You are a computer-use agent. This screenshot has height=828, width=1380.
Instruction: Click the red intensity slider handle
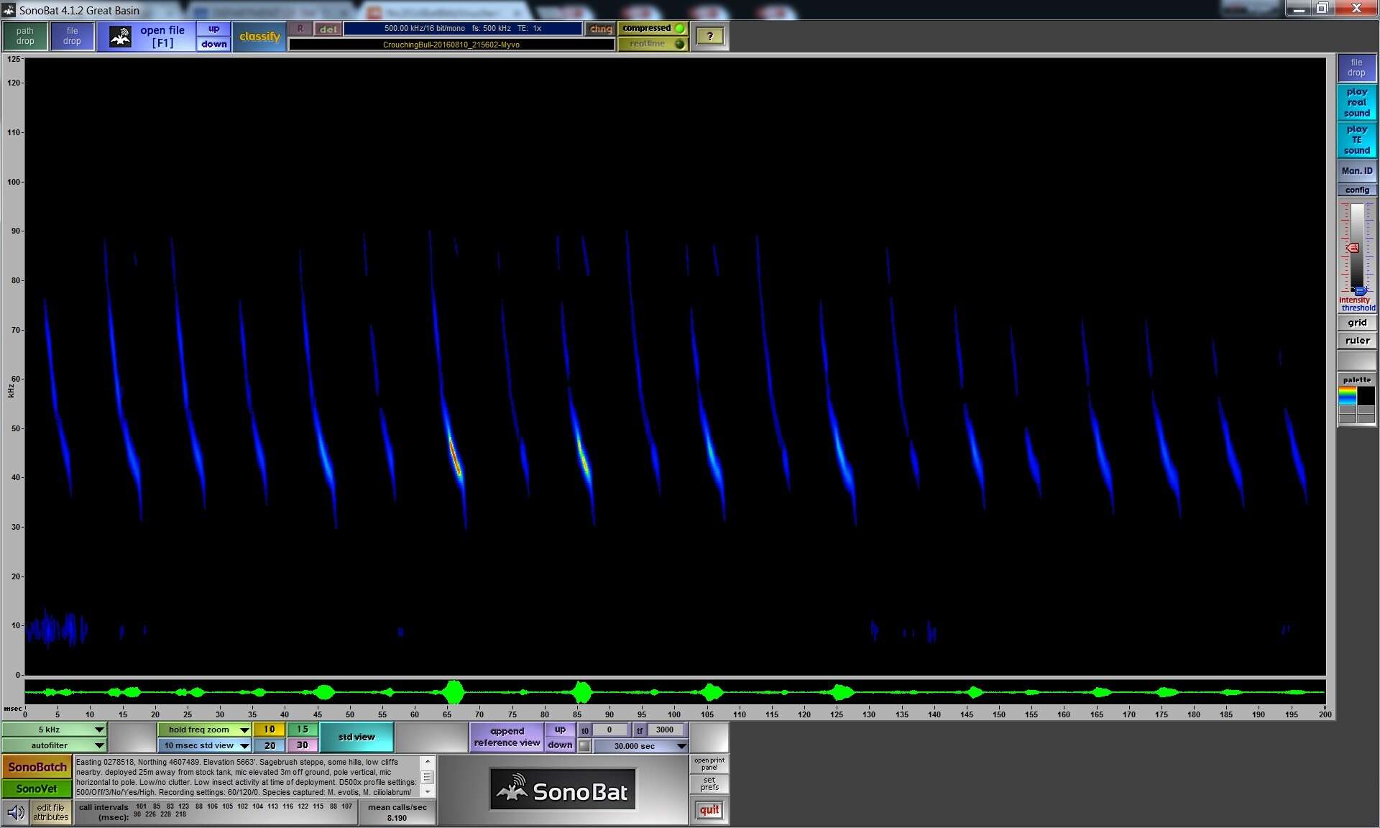coord(1352,248)
